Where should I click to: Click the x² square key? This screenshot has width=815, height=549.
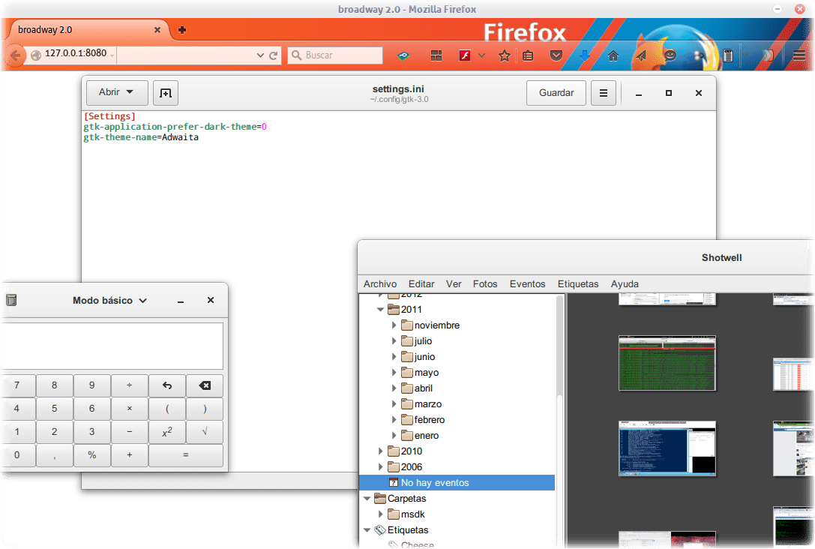coord(167,432)
